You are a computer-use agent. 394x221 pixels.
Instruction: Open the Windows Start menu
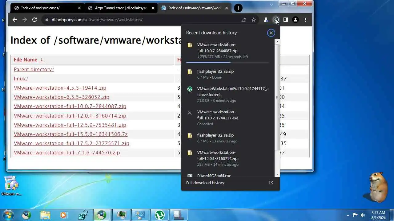pyautogui.click(x=8, y=215)
